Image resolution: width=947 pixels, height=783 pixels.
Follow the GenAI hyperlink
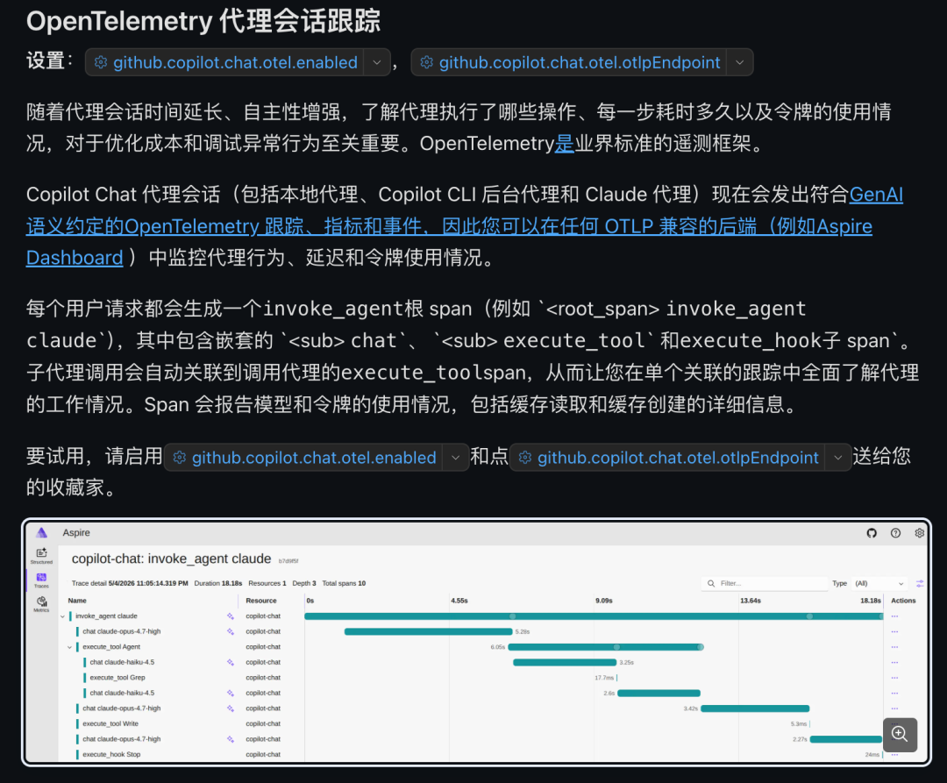pos(876,195)
